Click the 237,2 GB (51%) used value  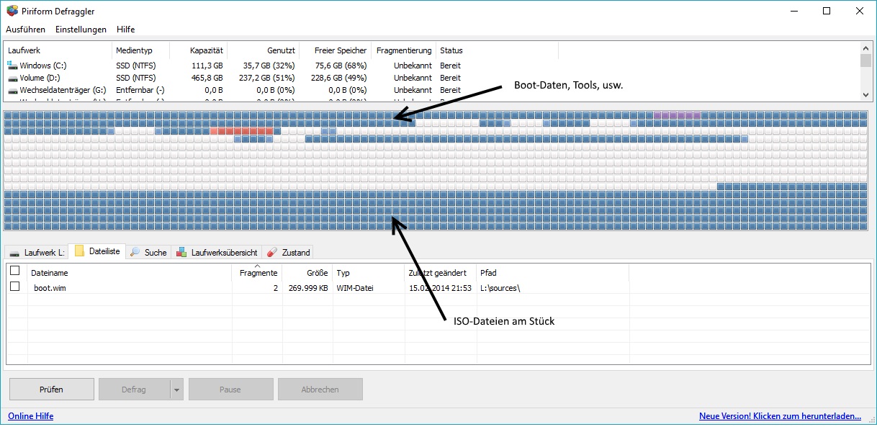[x=266, y=78]
